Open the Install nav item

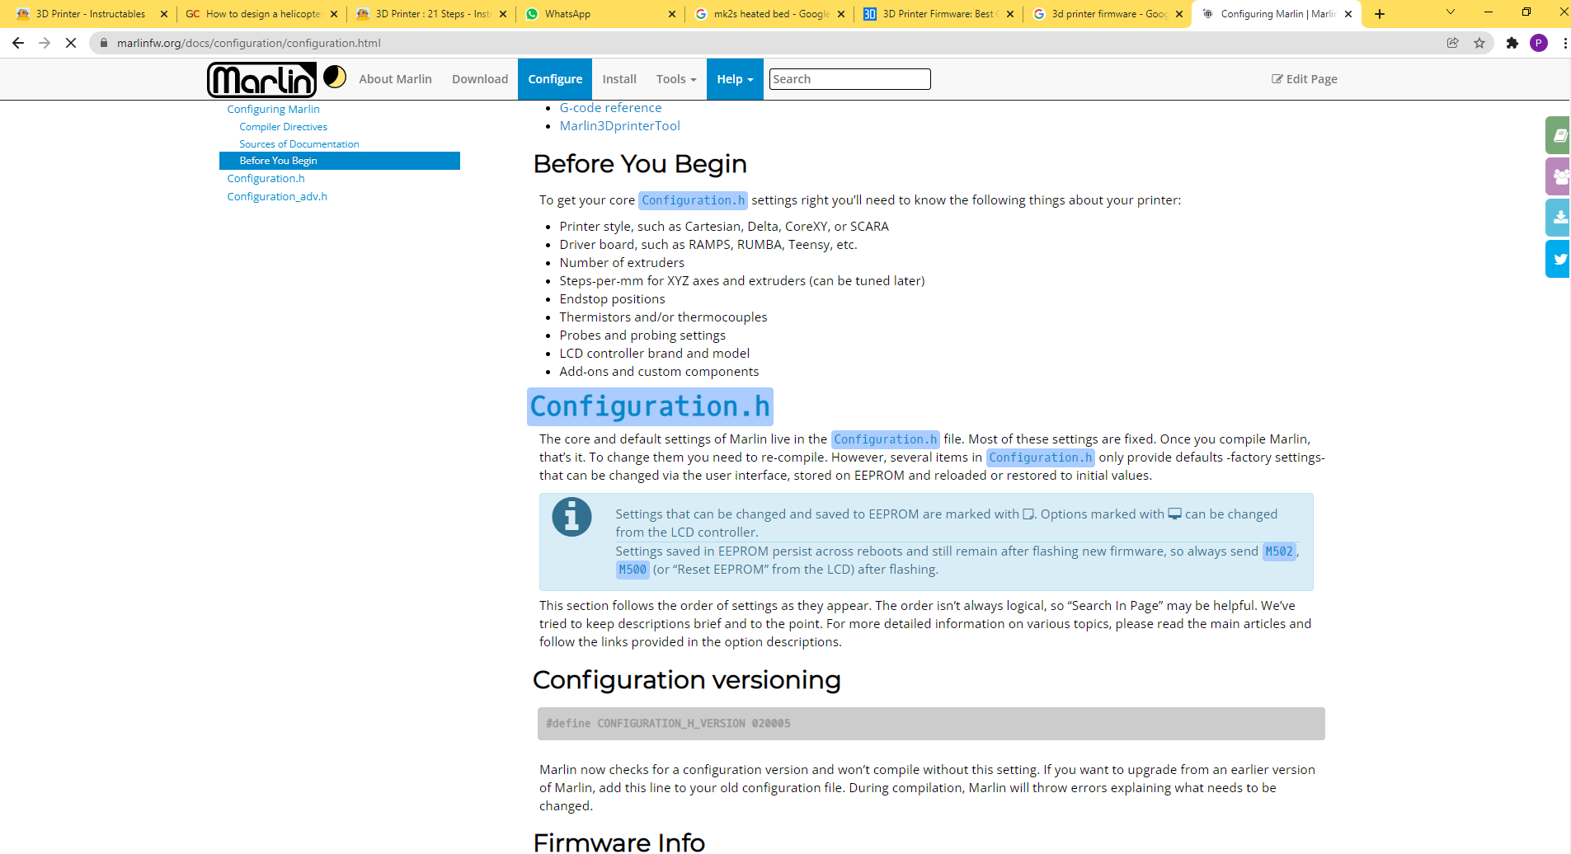[x=619, y=79]
